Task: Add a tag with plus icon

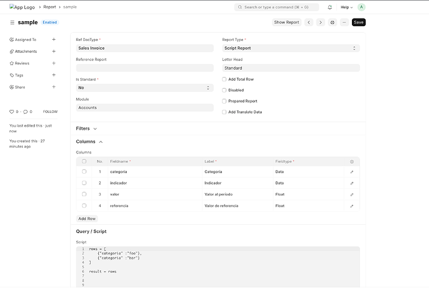Action: point(54,75)
